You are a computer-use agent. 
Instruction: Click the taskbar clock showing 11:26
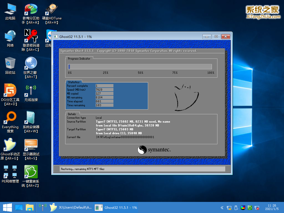pyautogui.click(x=272, y=207)
